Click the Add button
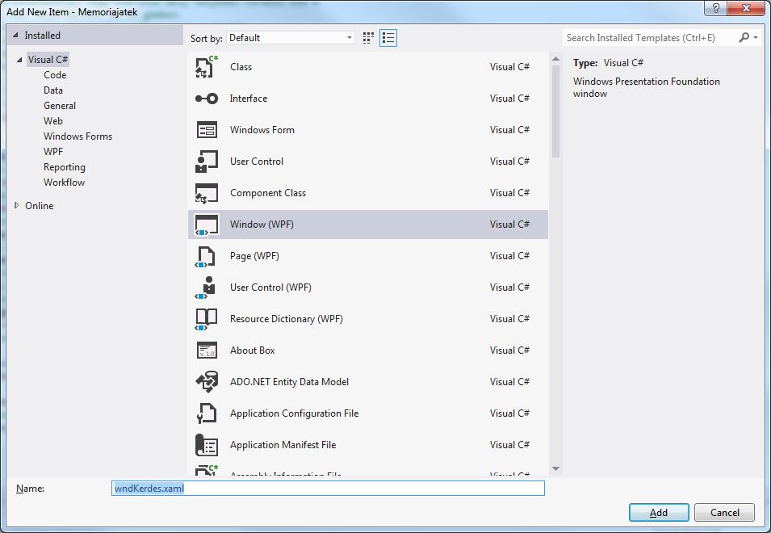This screenshot has height=533, width=771. point(659,512)
